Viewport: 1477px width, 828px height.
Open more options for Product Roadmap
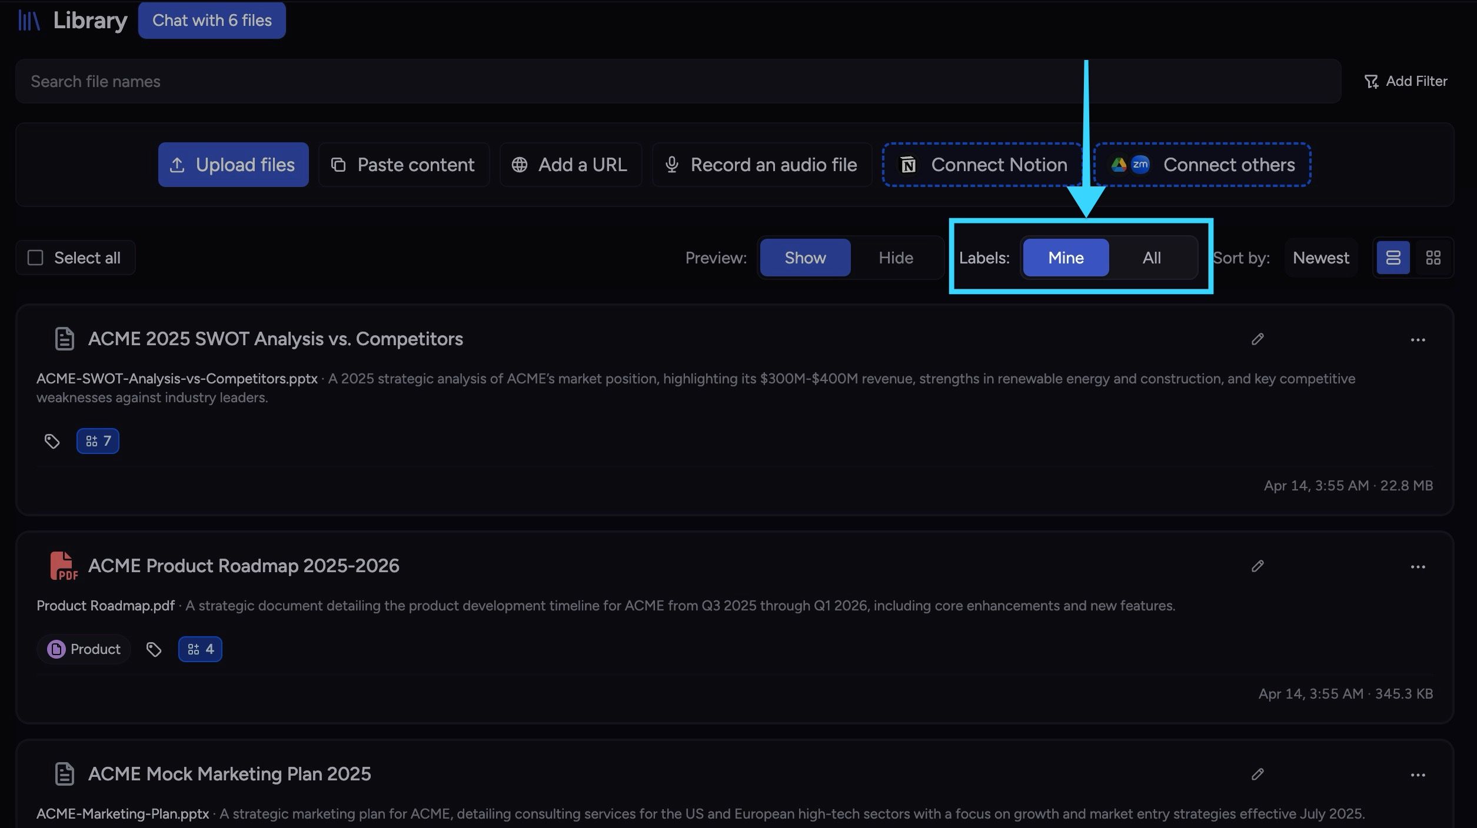tap(1418, 567)
